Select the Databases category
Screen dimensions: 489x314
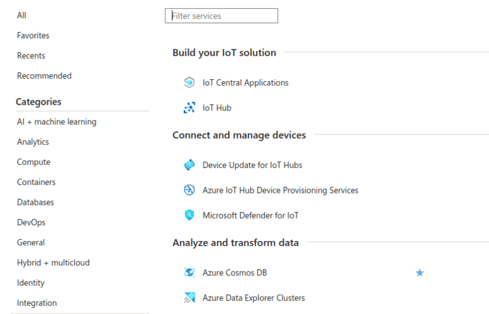[36, 202]
